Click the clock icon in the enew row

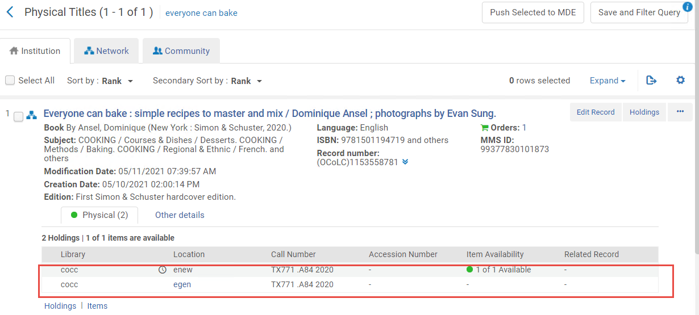click(162, 270)
